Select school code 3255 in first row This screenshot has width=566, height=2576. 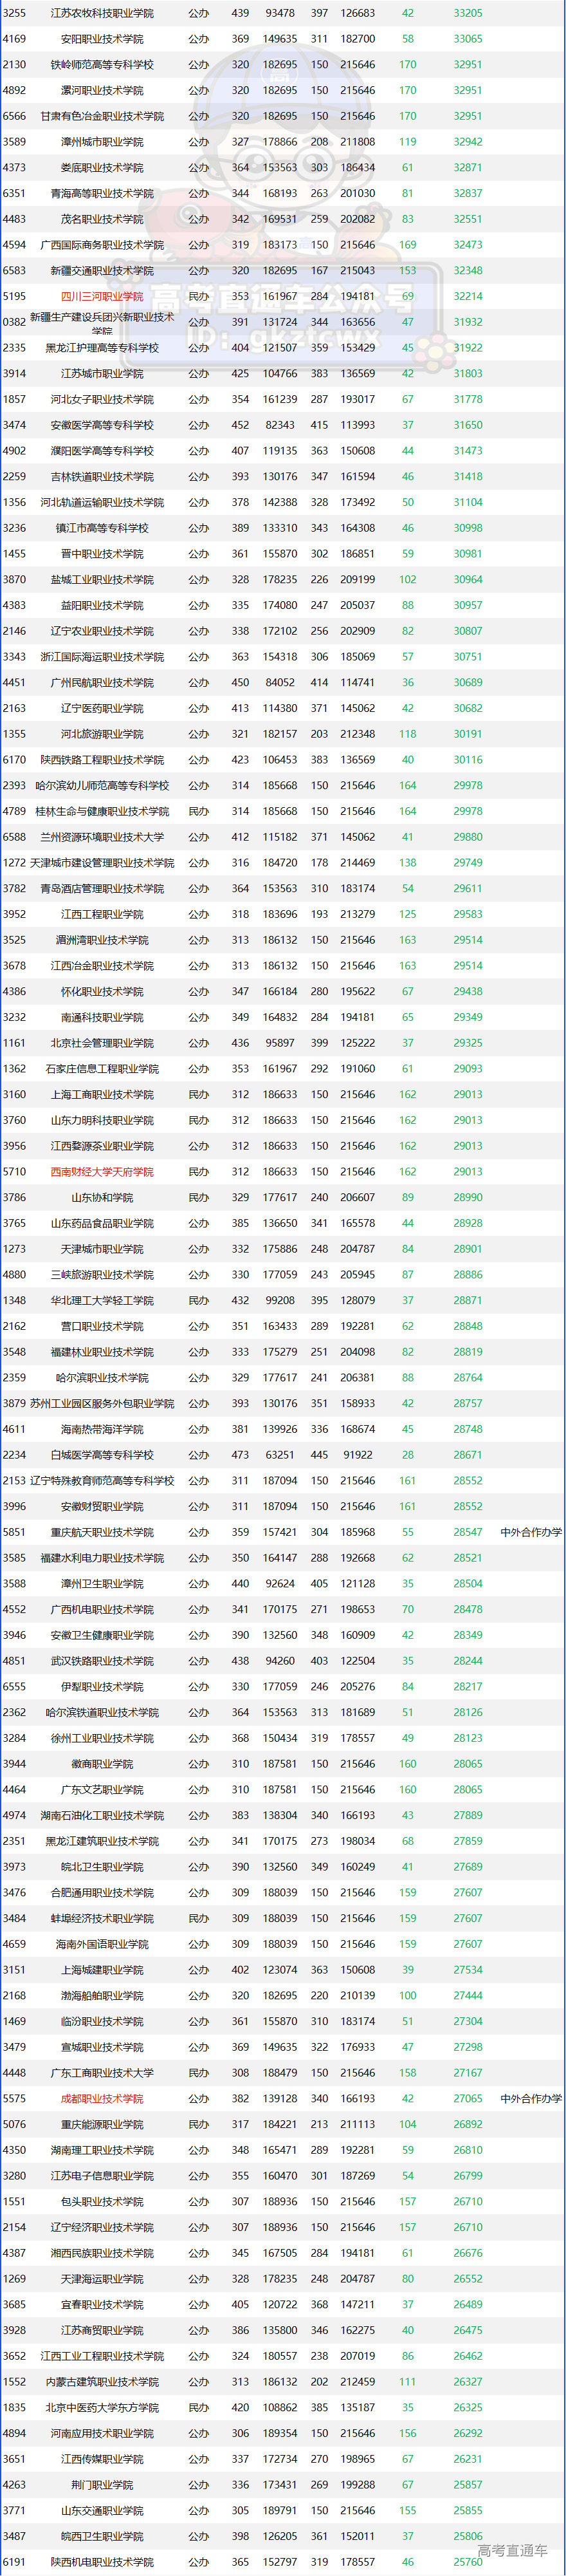14,13
